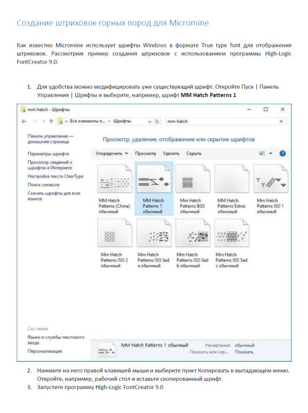The image size is (308, 413).
Task: Click the view mode icon in toolbar
Action: [262, 153]
